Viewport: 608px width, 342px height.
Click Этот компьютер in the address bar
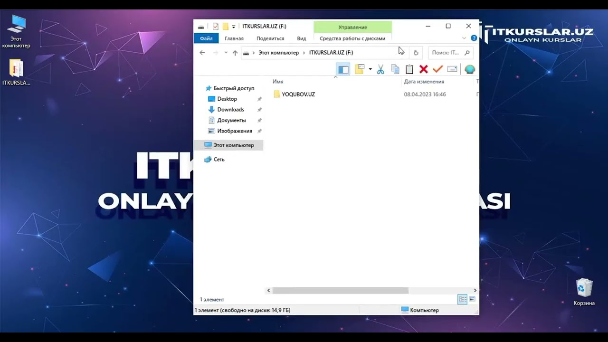click(x=279, y=53)
